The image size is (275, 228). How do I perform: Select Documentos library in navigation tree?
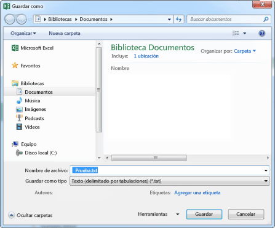click(39, 92)
